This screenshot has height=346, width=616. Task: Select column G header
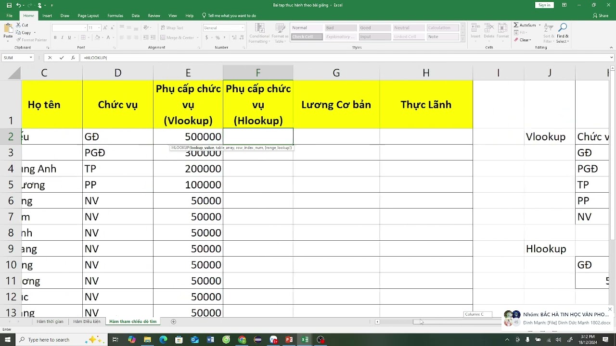336,73
